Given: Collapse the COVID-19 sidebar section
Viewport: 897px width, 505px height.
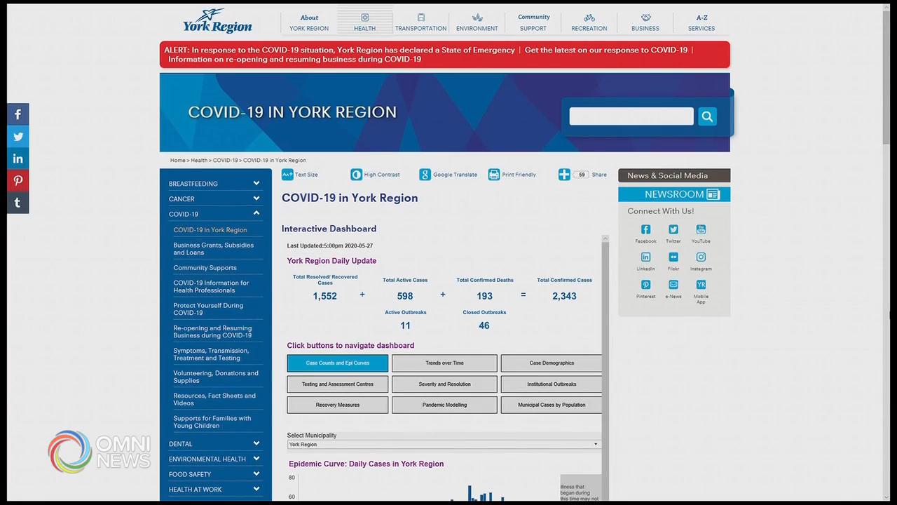Looking at the screenshot, I should point(256,213).
